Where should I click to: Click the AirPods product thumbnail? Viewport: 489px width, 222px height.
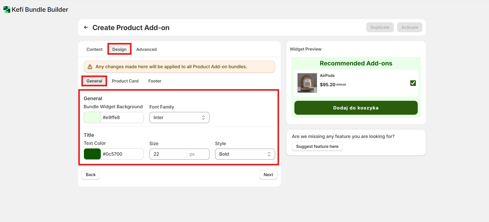(x=307, y=83)
